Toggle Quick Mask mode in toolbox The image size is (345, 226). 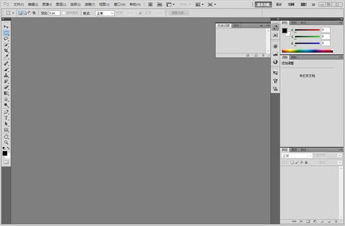(6, 162)
